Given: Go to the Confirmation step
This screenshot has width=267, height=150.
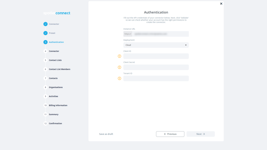Looking at the screenshot, I should (55, 123).
